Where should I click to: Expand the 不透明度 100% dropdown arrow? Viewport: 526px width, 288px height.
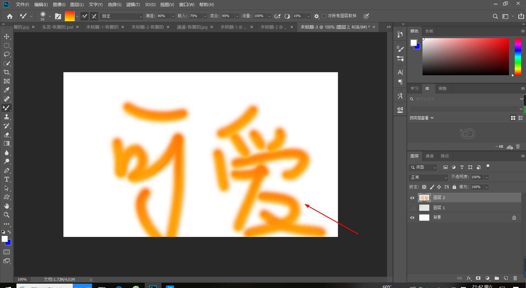(x=486, y=177)
